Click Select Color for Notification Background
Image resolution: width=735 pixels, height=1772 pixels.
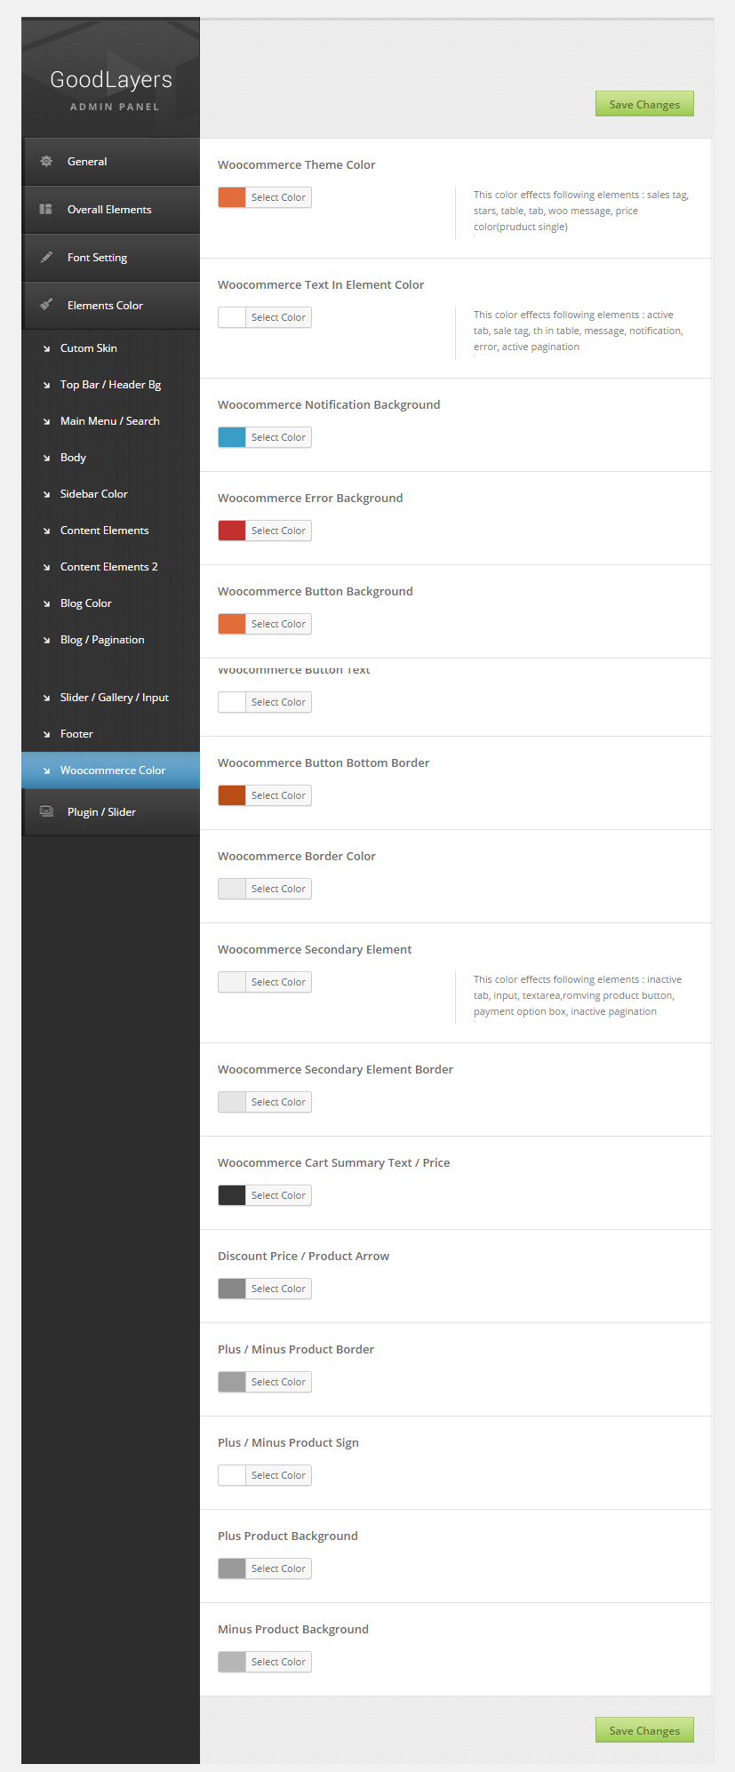coord(278,437)
